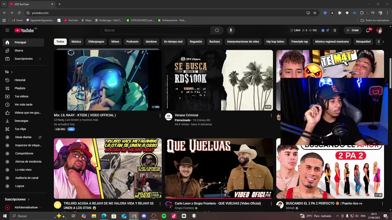This screenshot has width=392, height=220.
Task: Open Videos que me gustan in the sidebar
Action: 23,113
